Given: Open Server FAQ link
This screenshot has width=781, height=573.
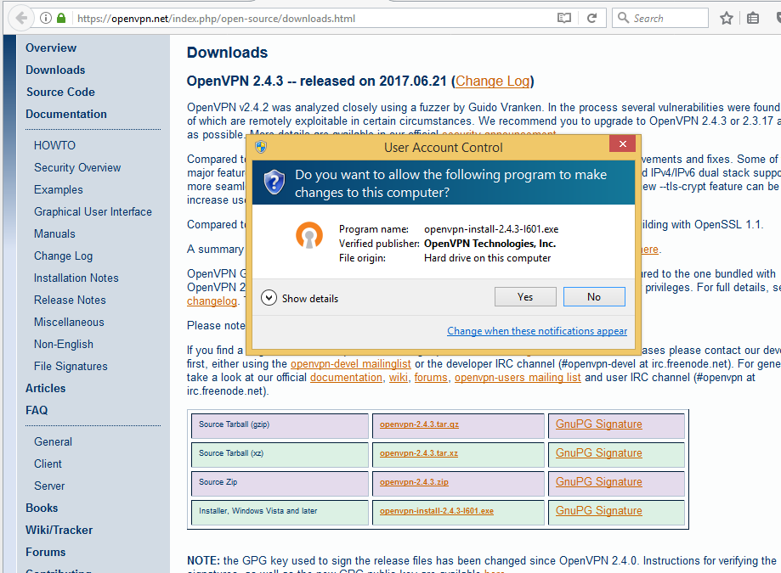Looking at the screenshot, I should [49, 486].
